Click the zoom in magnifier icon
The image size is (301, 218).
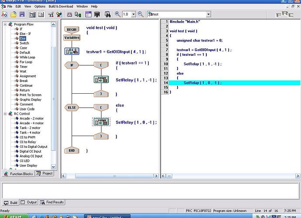[x=118, y=14]
